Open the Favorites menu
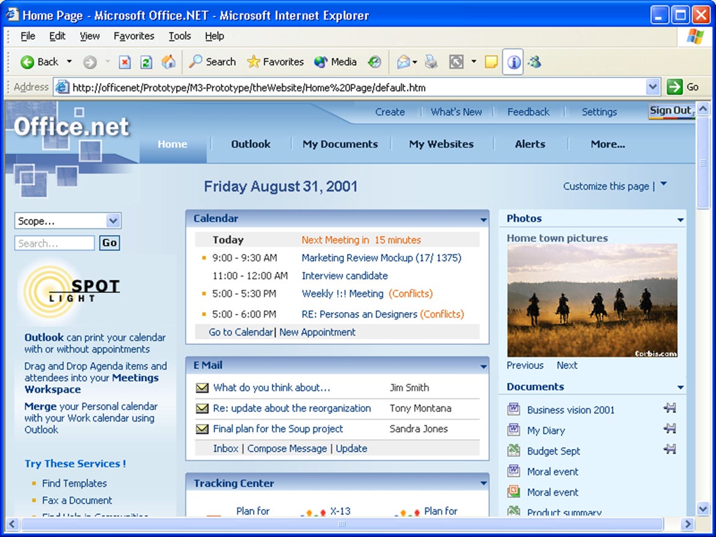 (134, 36)
